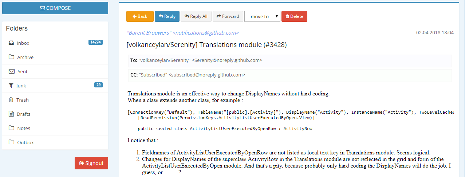Screen dimensions: 465x177
Task: Click the Junk count badge
Action: click(98, 85)
